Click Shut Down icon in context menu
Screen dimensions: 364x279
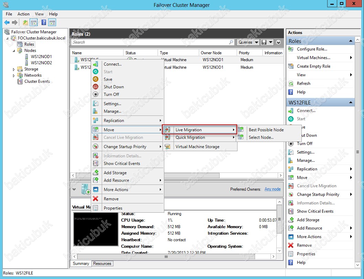(x=96, y=87)
